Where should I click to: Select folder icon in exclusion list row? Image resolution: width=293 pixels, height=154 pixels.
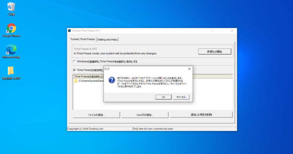pos(76,81)
